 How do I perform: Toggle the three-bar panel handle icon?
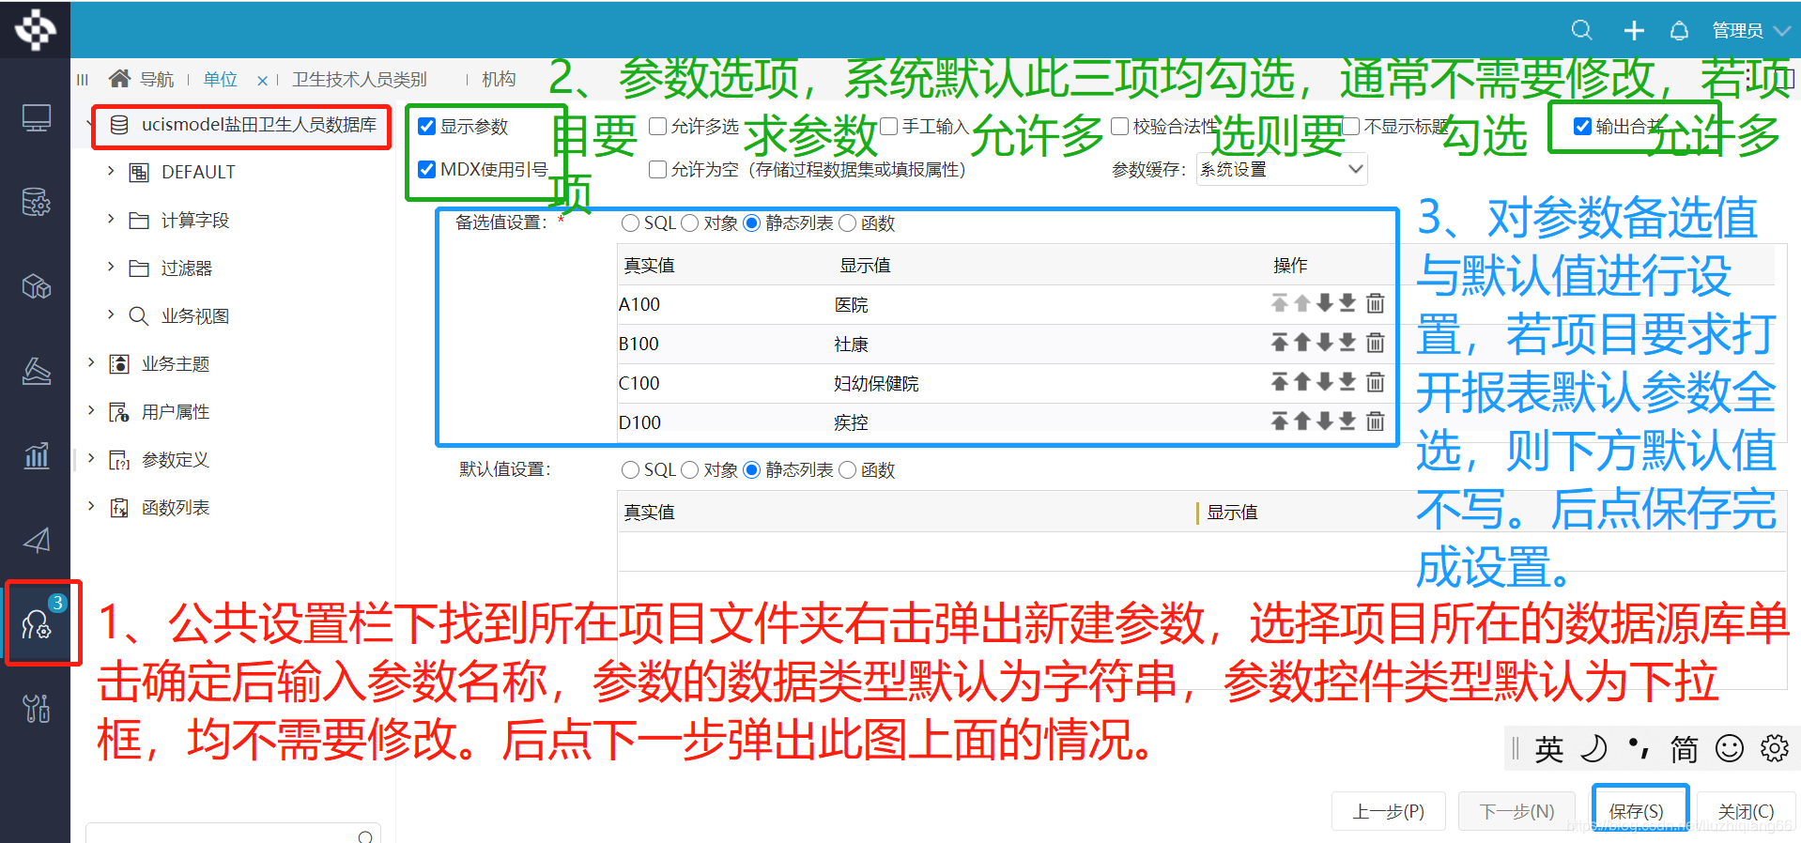[83, 80]
